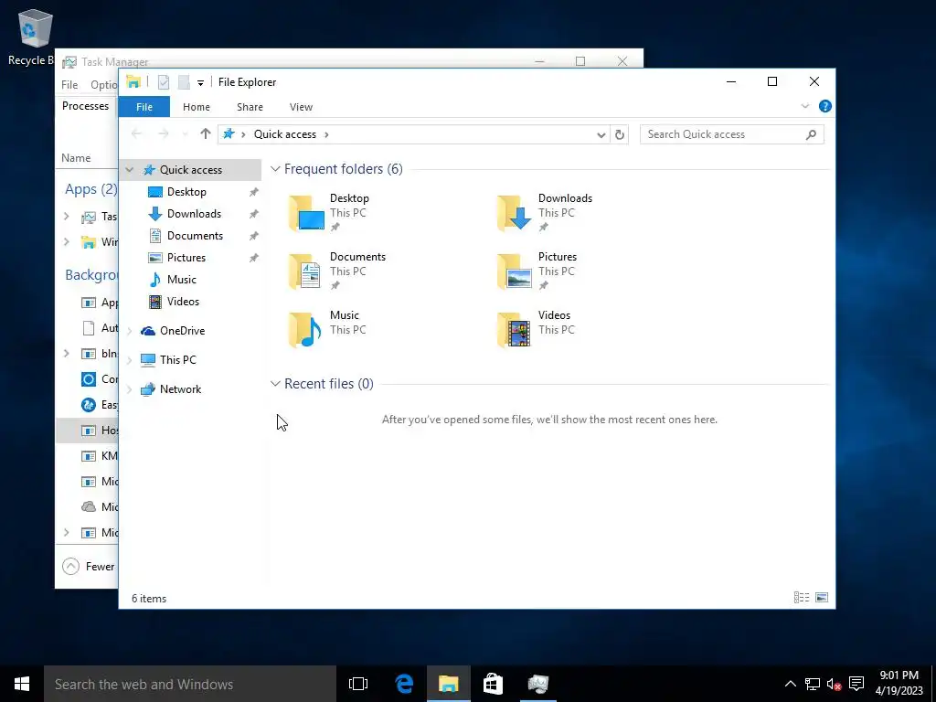Screen dimensions: 936x702
Task: Show hidden system tray icons
Action: pos(790,684)
